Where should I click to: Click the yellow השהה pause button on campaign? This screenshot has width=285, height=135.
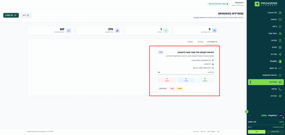coord(180,89)
